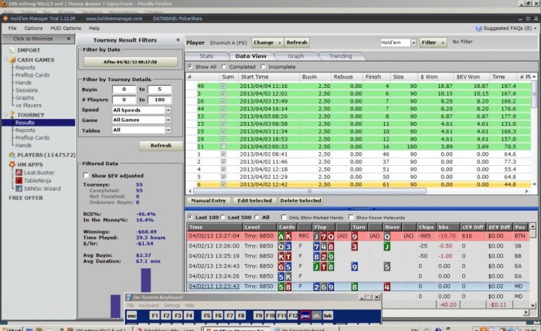Collapse the TOURNEY tree node
Viewport: 541px width, 331px height.
coord(5,115)
